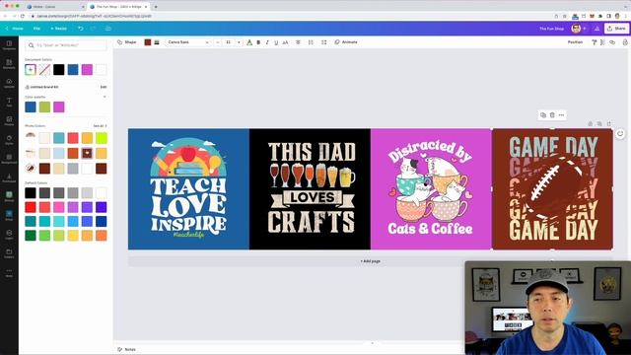The width and height of the screenshot is (631, 355).
Task: Click the rotate handle beside Game Day design
Action: click(620, 134)
